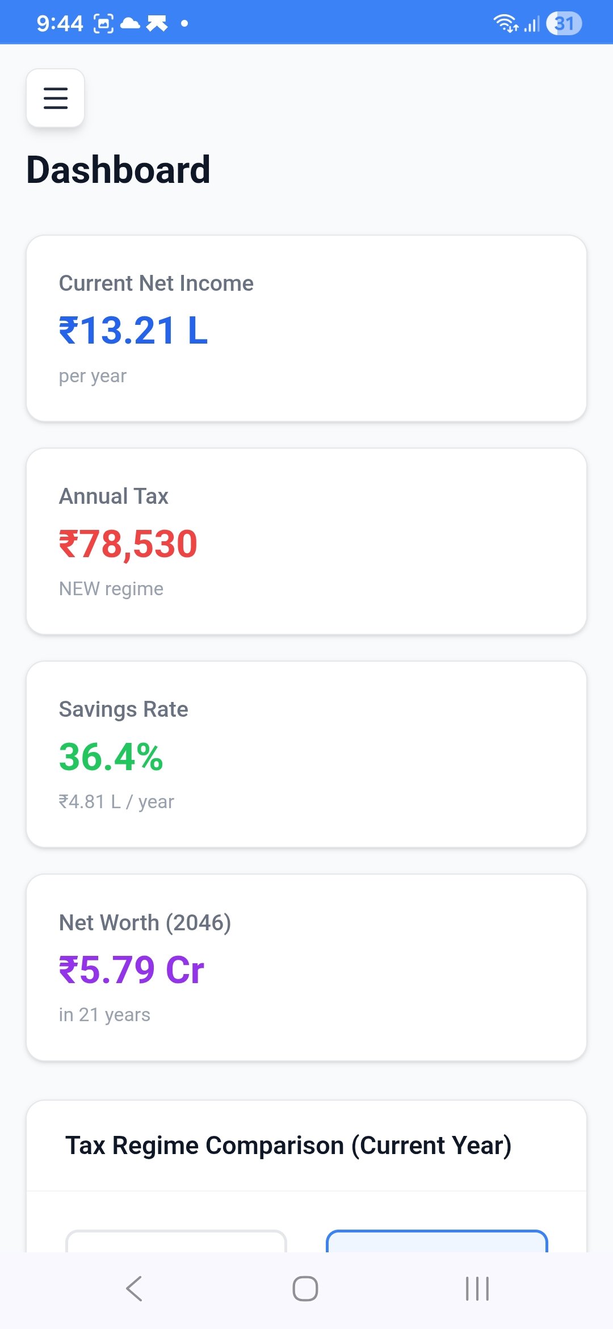The width and height of the screenshot is (613, 1329).
Task: Tap the 36.4% savings rate figure
Action: [x=111, y=757]
